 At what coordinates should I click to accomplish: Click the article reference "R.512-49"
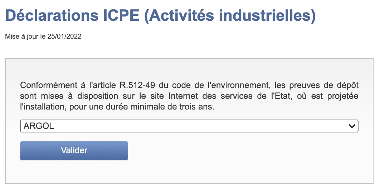tap(132, 86)
